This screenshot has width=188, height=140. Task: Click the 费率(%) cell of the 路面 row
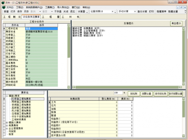[x=125, y=112]
